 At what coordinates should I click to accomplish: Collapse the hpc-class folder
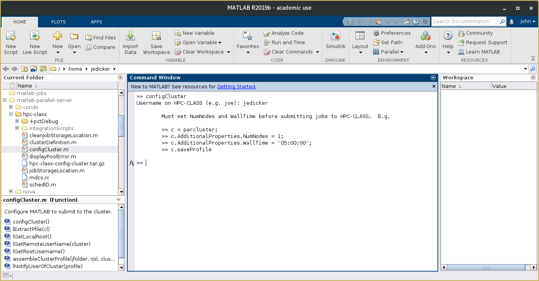click(11, 114)
